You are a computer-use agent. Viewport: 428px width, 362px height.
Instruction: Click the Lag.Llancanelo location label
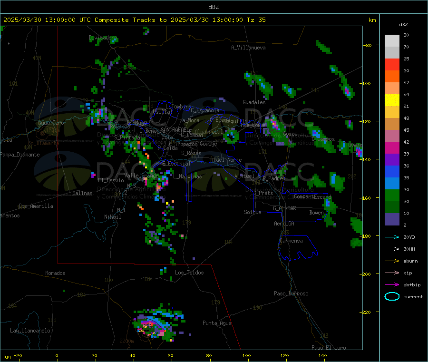click(x=30, y=331)
